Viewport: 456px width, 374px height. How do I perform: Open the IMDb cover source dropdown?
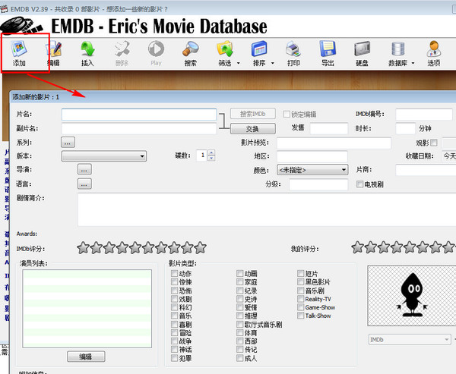pos(410,339)
